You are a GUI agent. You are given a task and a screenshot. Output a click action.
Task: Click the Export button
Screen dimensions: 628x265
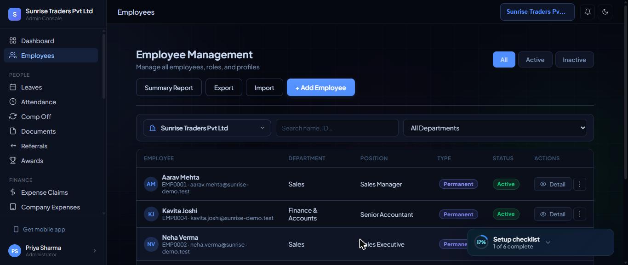tap(224, 87)
